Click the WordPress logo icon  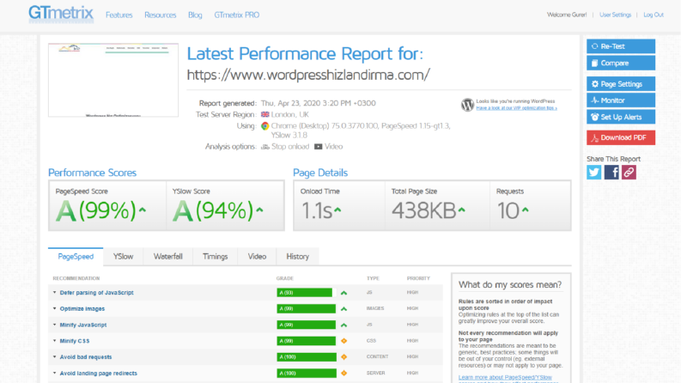point(467,105)
